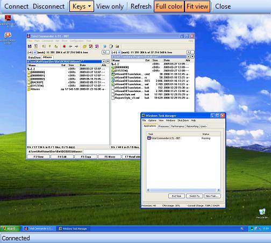
Task: Click the full details view toolbar icon
Action: pos(50,46)
